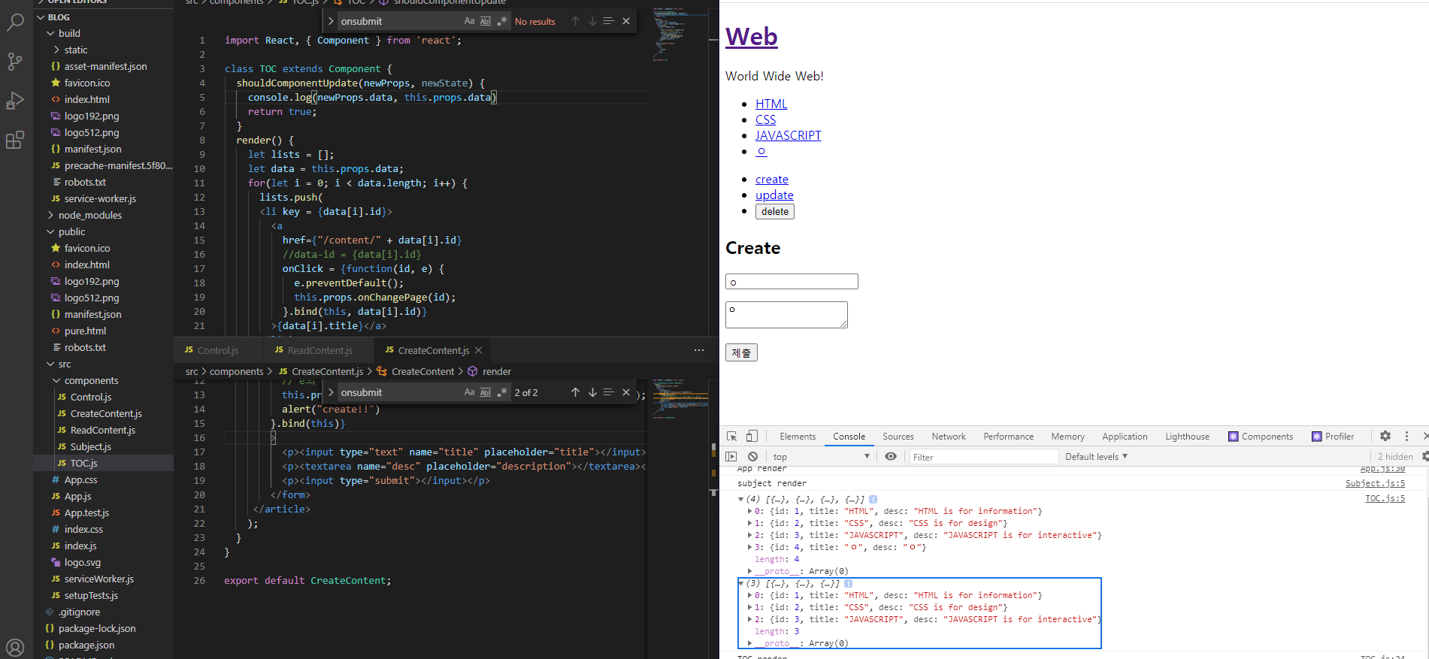The height and width of the screenshot is (659, 1429).
Task: Click the create link
Action: pyautogui.click(x=772, y=179)
